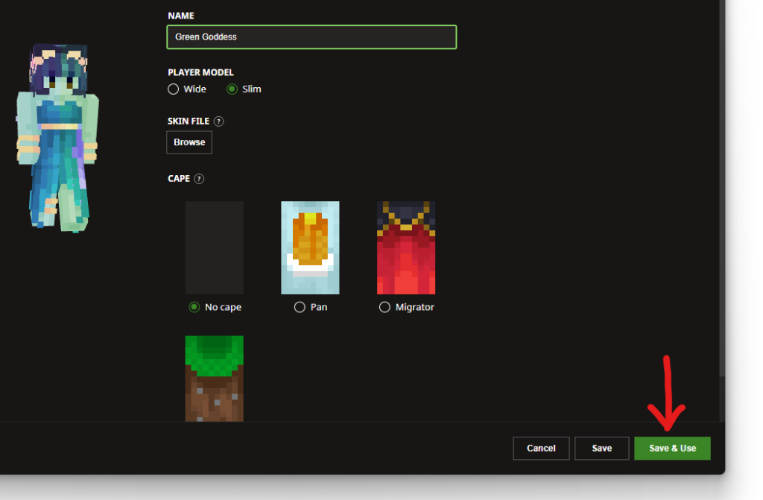Image resolution: width=763 pixels, height=500 pixels.
Task: Select the No cape radio button
Action: (194, 307)
